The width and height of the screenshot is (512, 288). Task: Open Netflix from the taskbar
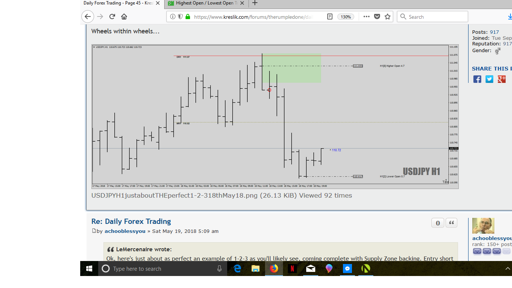292,268
